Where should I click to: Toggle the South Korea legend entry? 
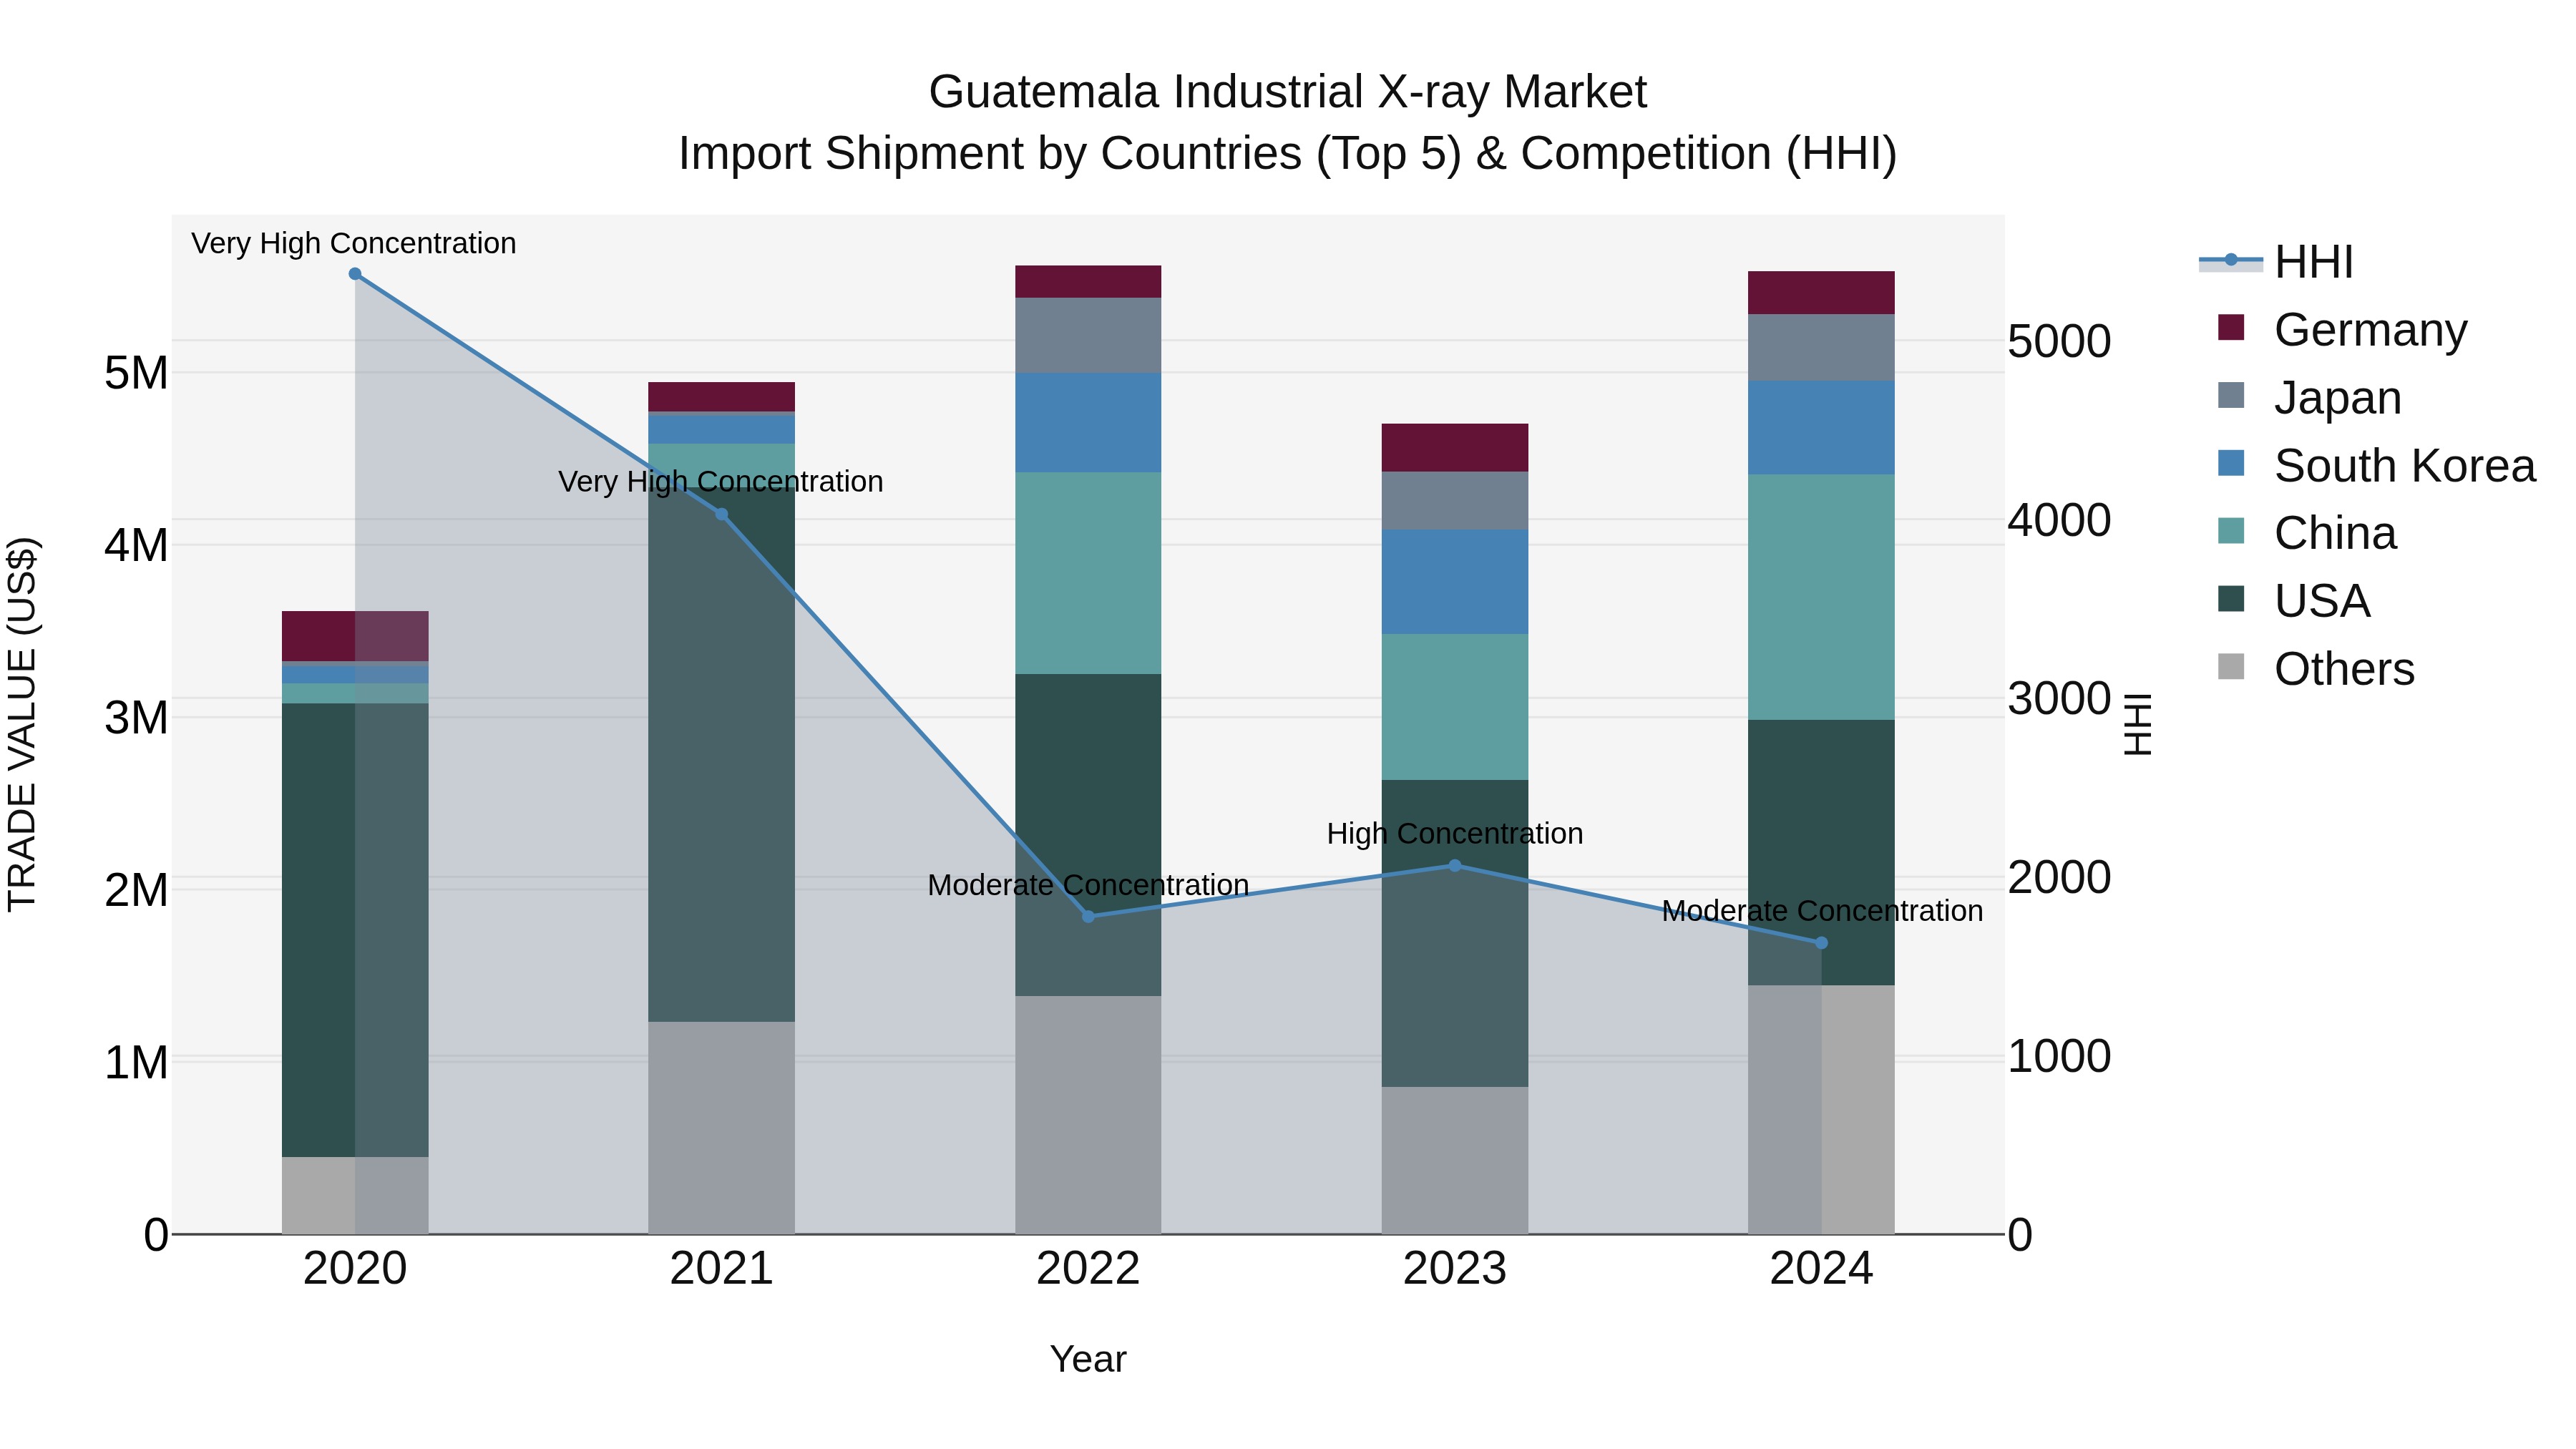2376,466
